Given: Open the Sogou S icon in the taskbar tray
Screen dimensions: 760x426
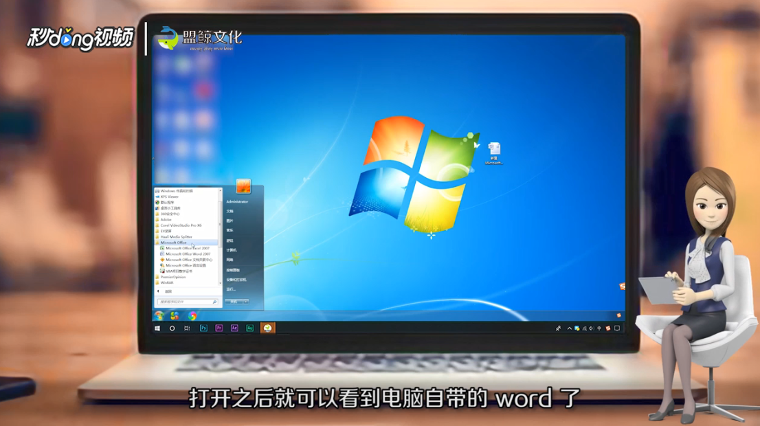Looking at the screenshot, I should pyautogui.click(x=608, y=328).
